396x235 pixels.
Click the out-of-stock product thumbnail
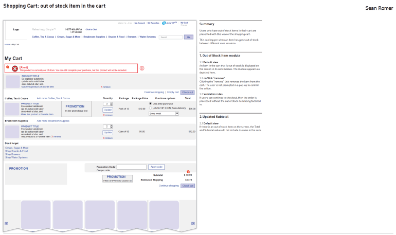click(x=13, y=82)
